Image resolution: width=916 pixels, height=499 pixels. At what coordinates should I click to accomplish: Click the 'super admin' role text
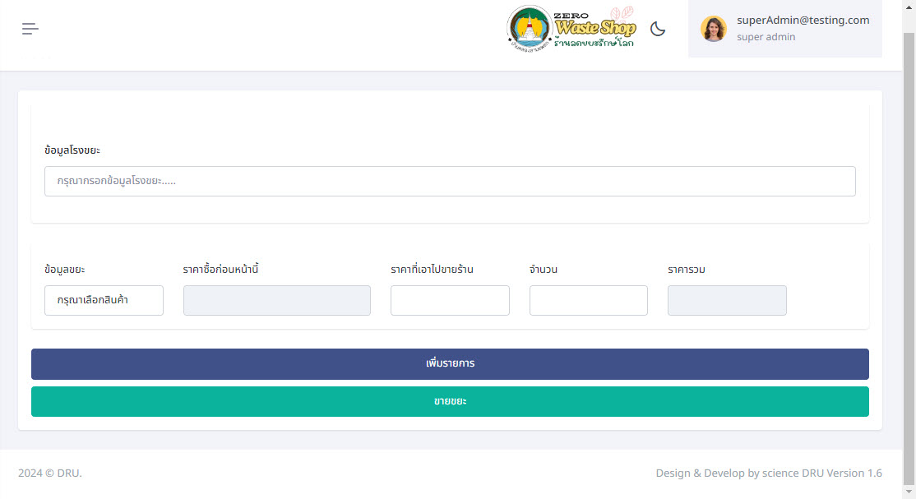pyautogui.click(x=766, y=37)
